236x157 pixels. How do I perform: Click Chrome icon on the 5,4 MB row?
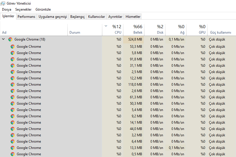coord(13,110)
